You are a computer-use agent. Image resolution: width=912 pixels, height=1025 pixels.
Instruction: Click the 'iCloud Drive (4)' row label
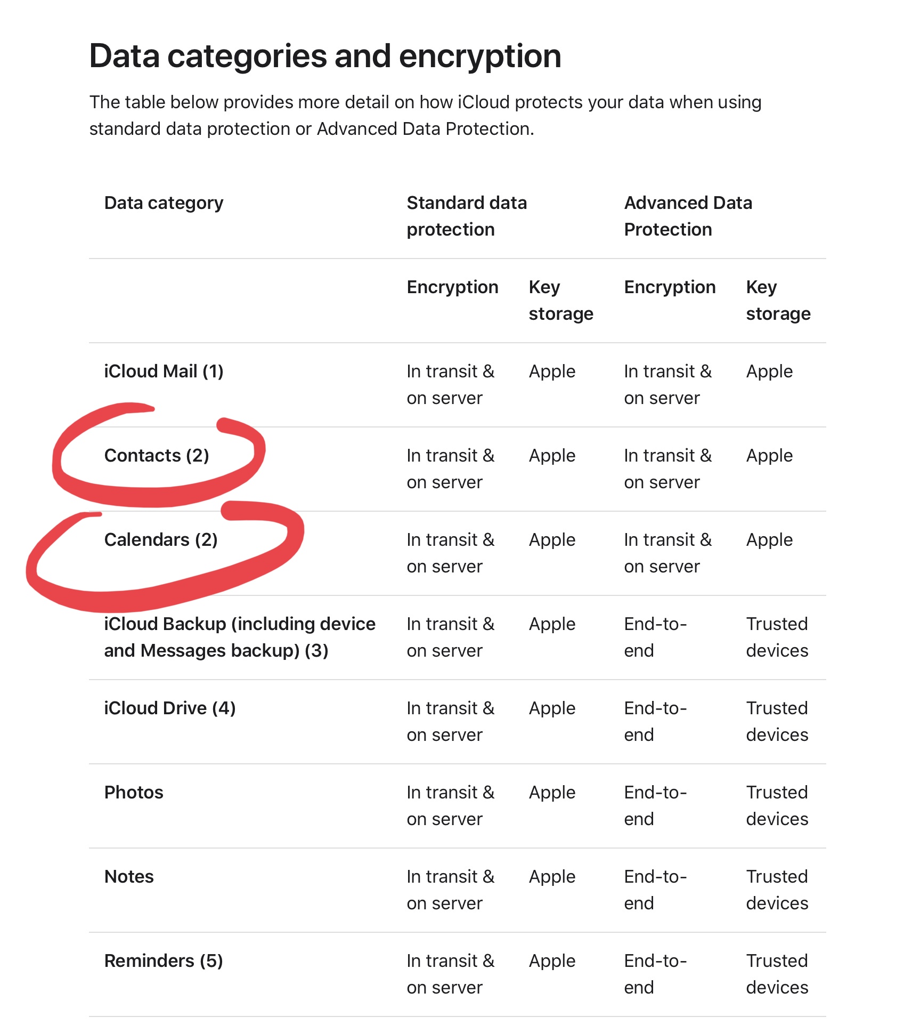click(x=170, y=708)
